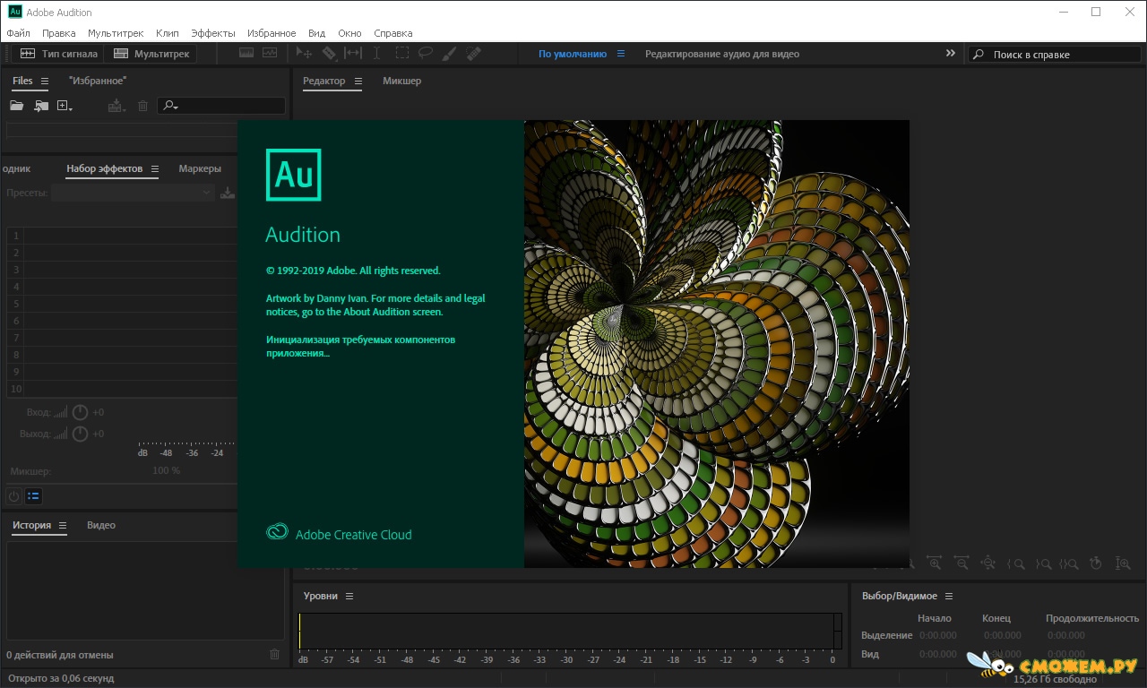Image resolution: width=1147 pixels, height=688 pixels.
Task: Open the Выбор/Видимое panel menu icon
Action: [x=949, y=596]
